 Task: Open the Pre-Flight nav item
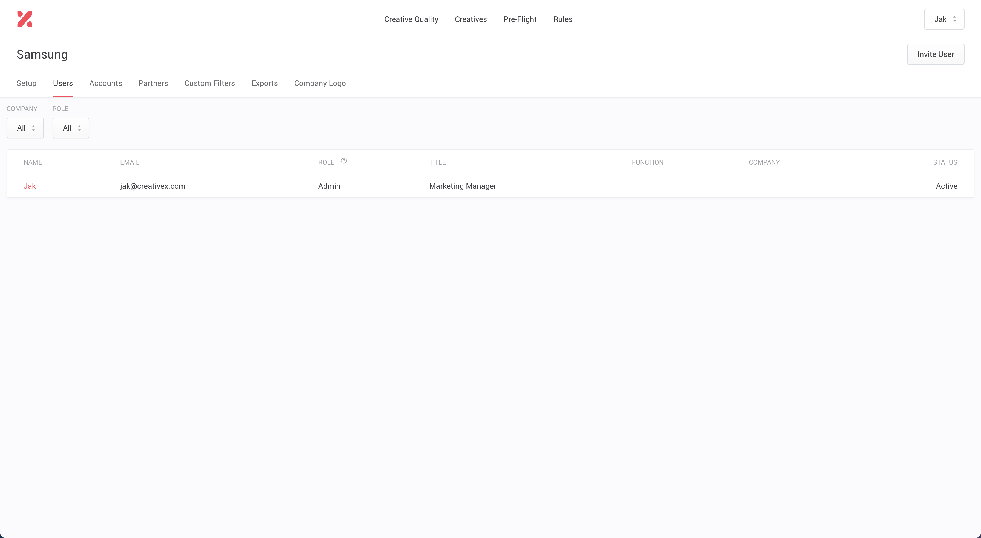[x=520, y=19]
